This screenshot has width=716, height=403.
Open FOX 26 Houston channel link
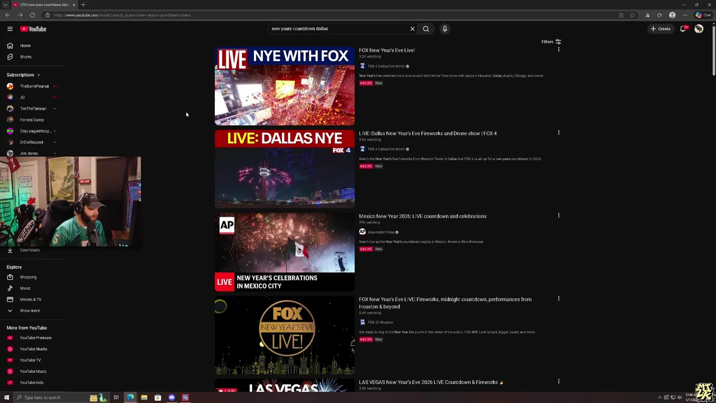coord(380,322)
